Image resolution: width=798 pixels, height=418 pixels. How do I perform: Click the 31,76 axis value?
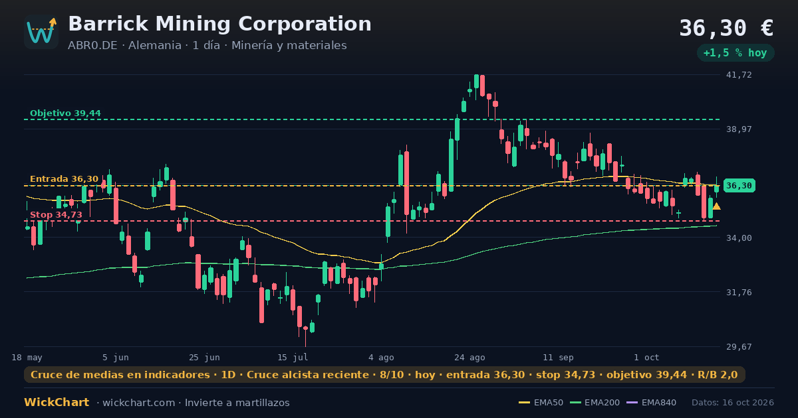738,293
